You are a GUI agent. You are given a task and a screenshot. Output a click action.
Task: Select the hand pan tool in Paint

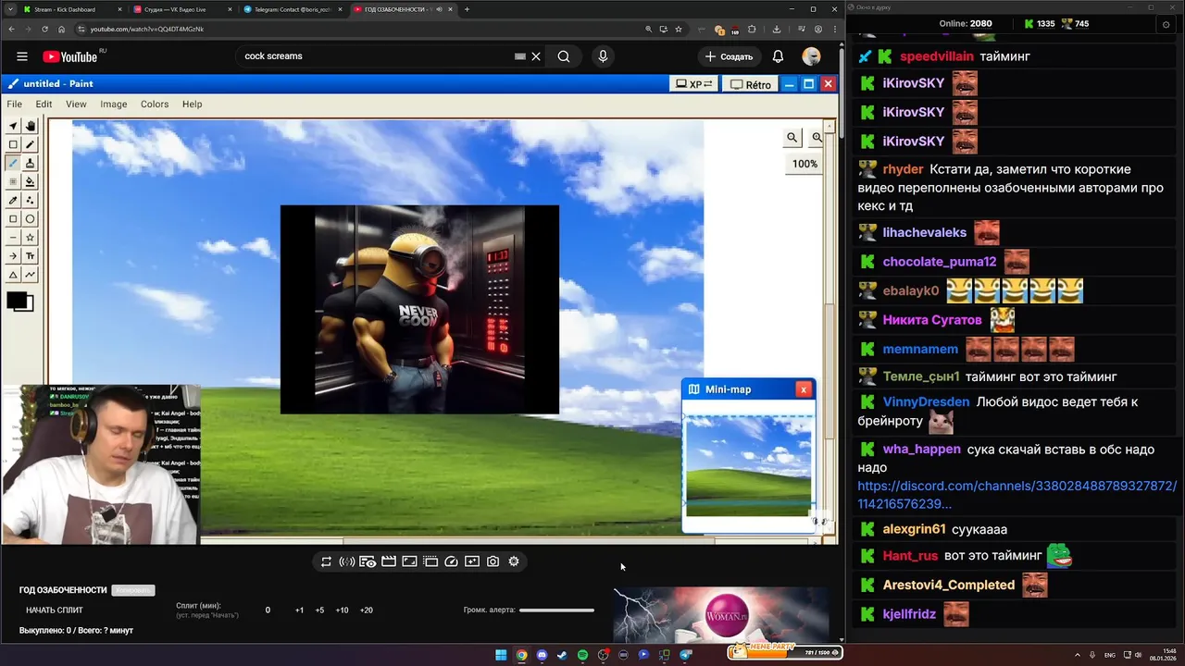click(x=30, y=126)
